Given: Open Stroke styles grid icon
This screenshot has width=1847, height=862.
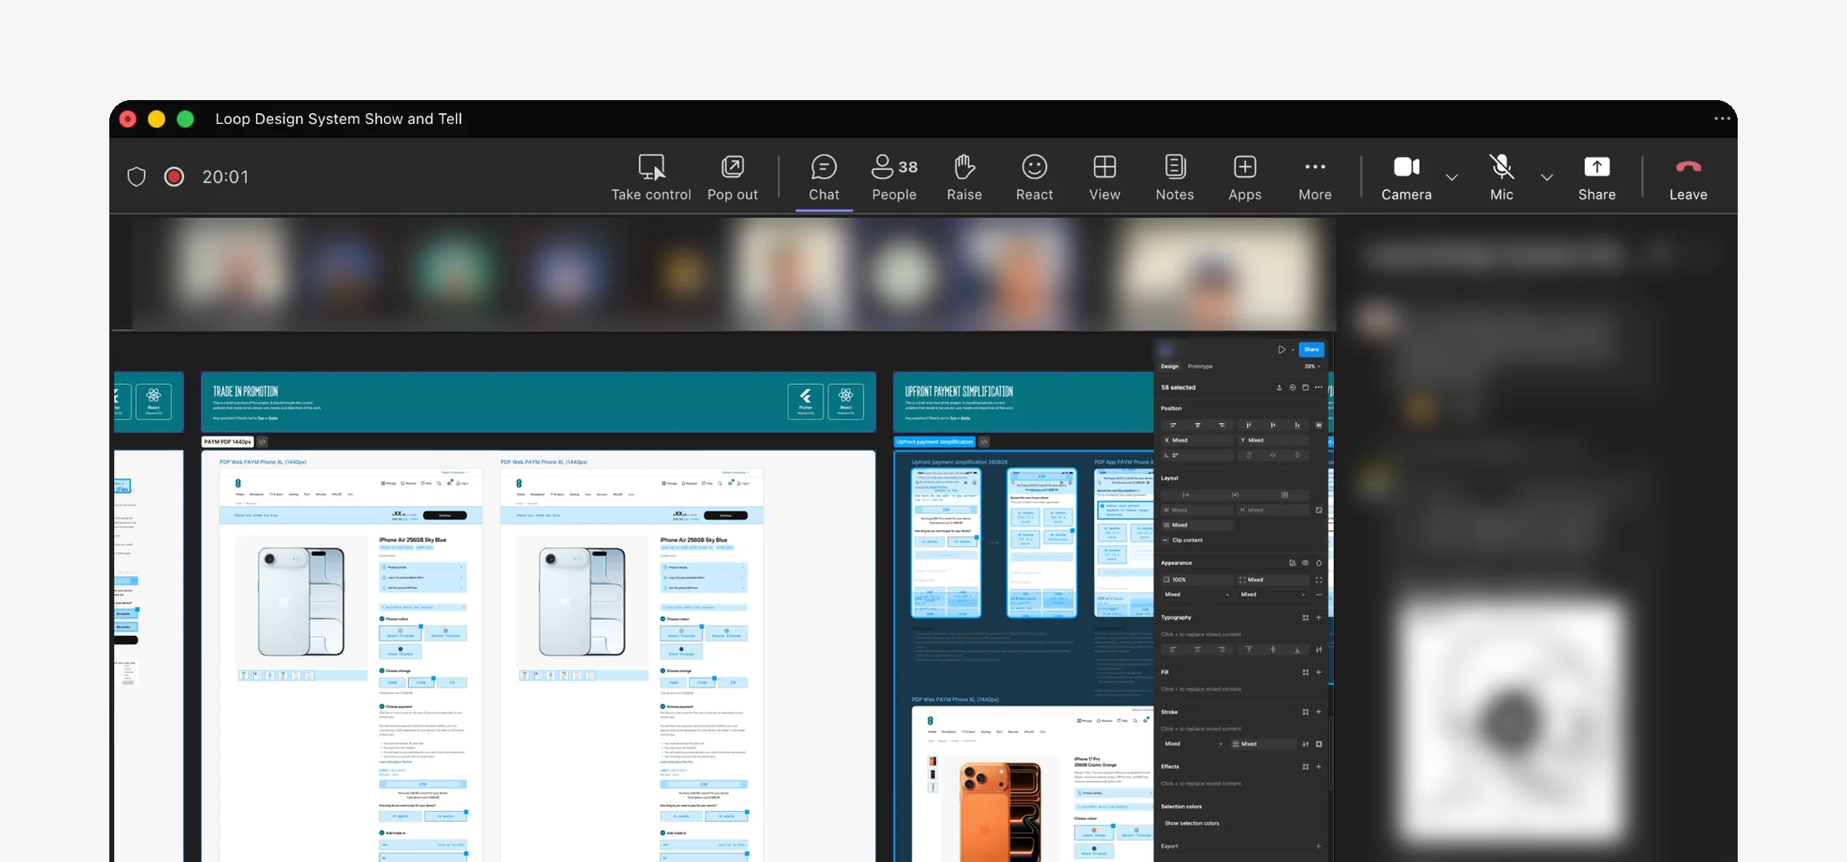Looking at the screenshot, I should click(x=1305, y=713).
